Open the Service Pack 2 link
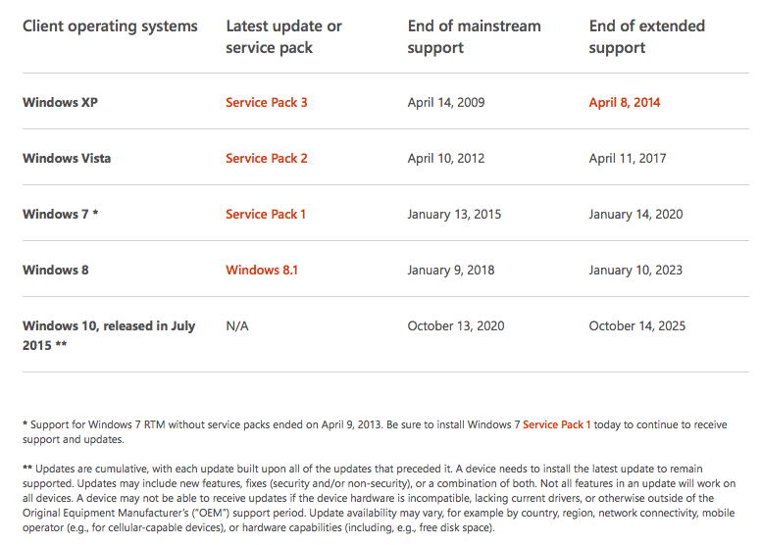 (x=266, y=158)
